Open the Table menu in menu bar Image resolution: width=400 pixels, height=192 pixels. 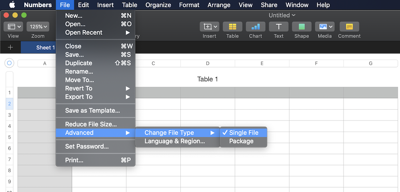[130, 5]
